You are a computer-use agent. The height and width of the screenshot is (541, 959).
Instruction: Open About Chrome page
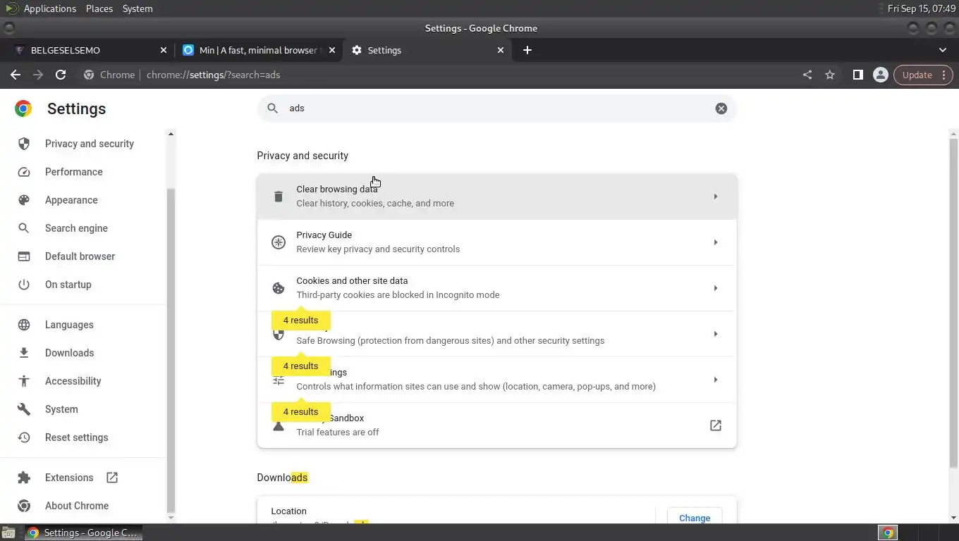pyautogui.click(x=76, y=506)
